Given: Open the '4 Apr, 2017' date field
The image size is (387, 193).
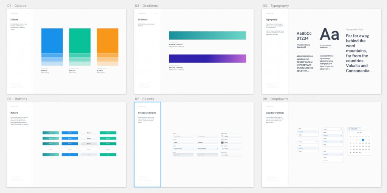Looking at the screenshot, I should pos(354,129).
